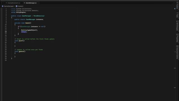Click 'System.Collections.Generic' on line 2
Image resolution: width=179 pixels, height=101 pixels.
click(x=27, y=11)
